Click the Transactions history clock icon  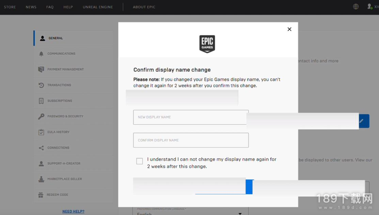tap(41, 85)
